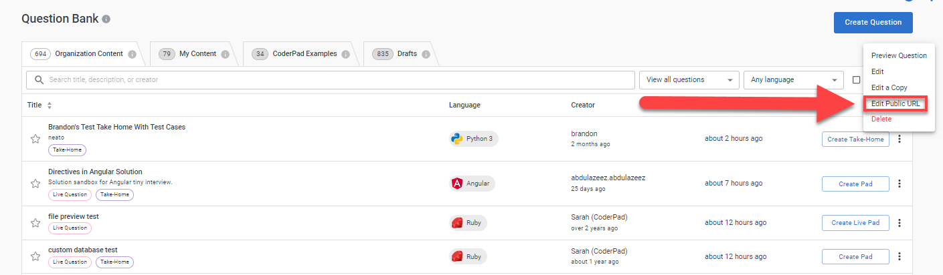Viewport: 943px width, 275px height.
Task: Switch to the My Content tab
Action: pos(197,54)
